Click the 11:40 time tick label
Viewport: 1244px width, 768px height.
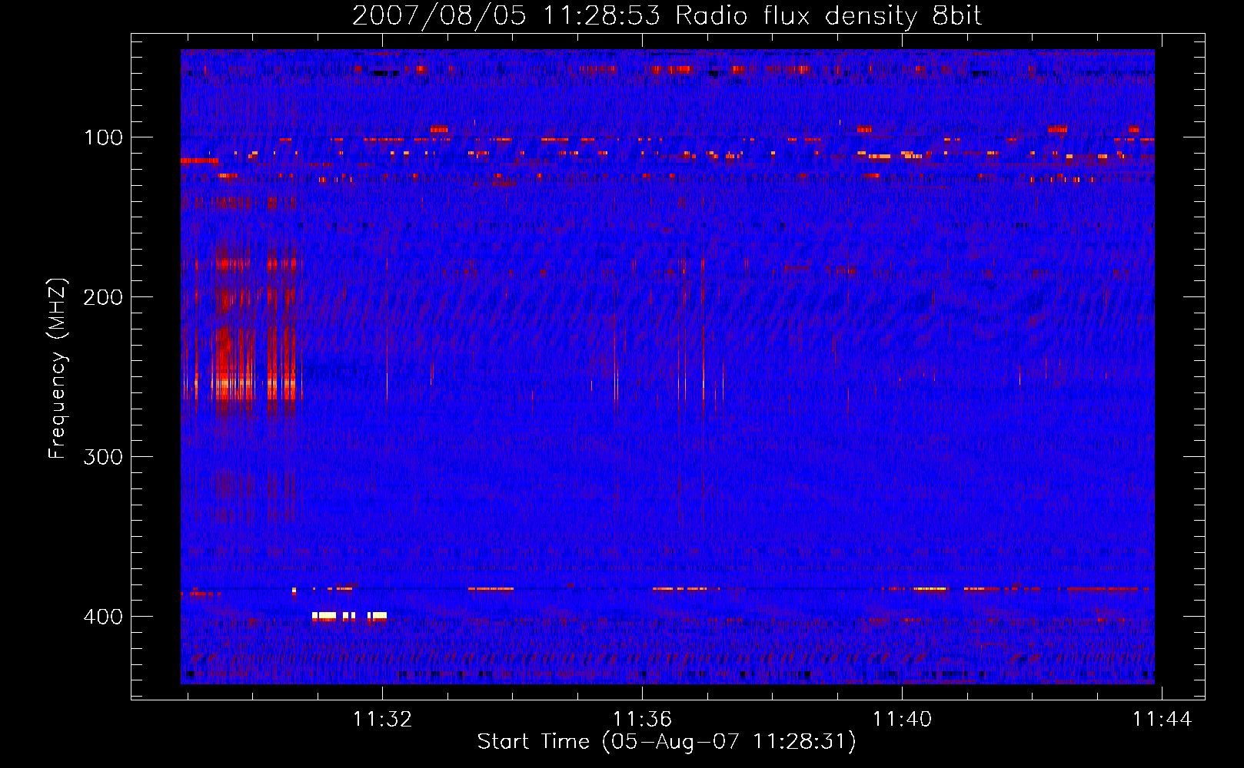pos(902,719)
